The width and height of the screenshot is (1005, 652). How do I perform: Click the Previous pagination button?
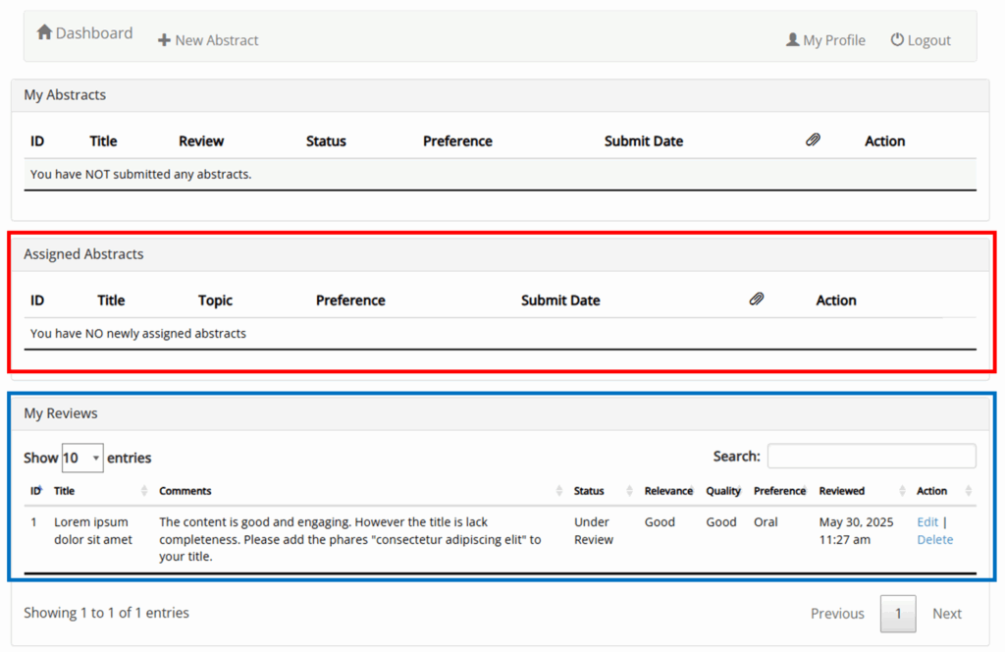[x=837, y=614]
